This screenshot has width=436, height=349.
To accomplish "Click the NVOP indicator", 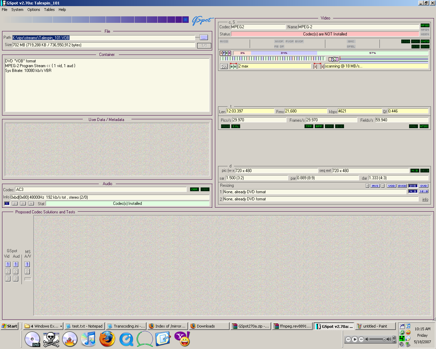I will pos(279,41).
